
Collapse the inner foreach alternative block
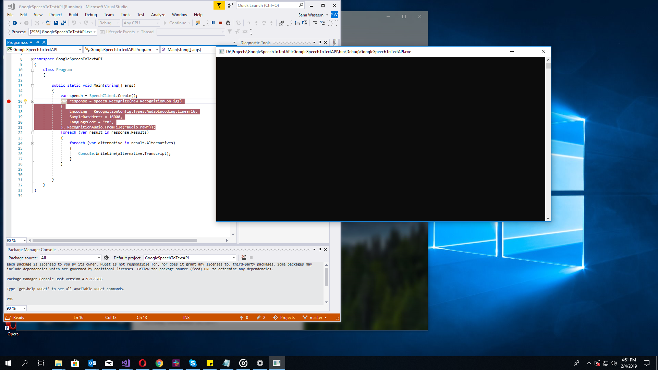pos(33,143)
